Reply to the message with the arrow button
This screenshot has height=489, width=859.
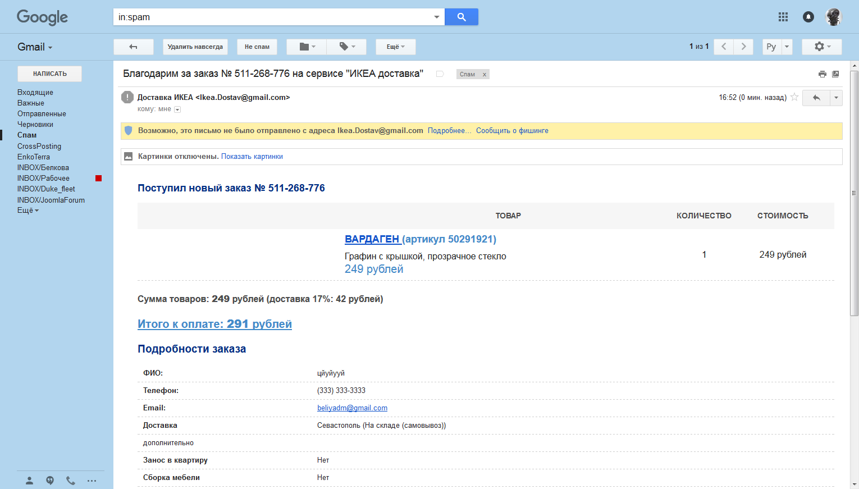click(x=816, y=98)
